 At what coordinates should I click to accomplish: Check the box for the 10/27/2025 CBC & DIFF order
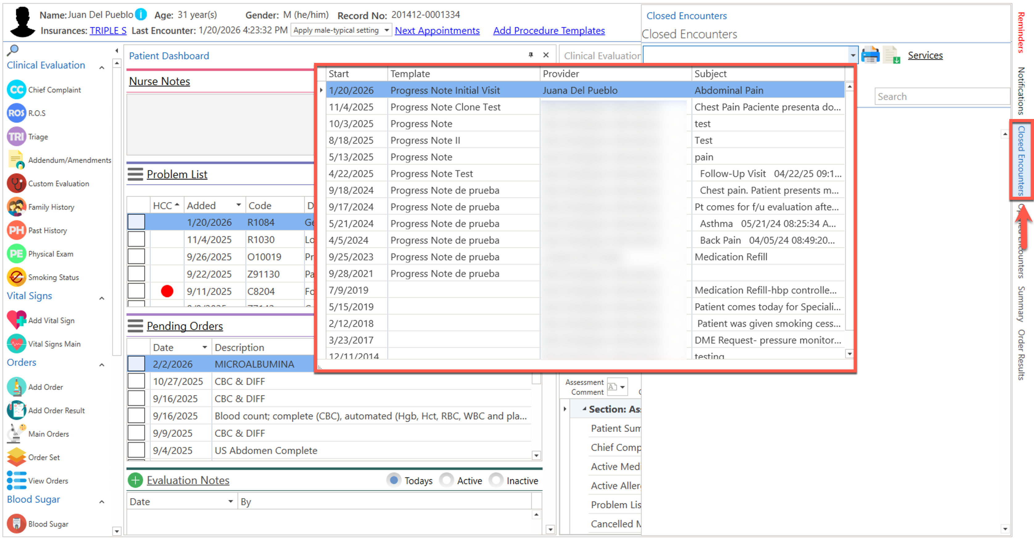pos(136,381)
